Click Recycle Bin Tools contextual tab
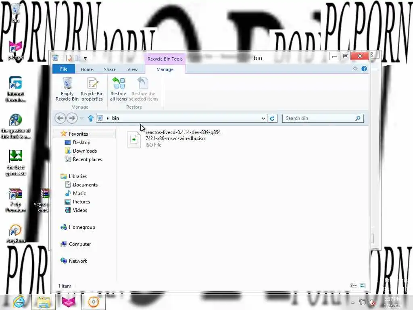The image size is (413, 310). tap(165, 59)
